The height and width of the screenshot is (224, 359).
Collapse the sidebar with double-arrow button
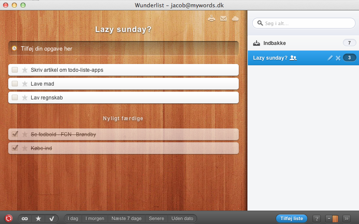(x=346, y=219)
